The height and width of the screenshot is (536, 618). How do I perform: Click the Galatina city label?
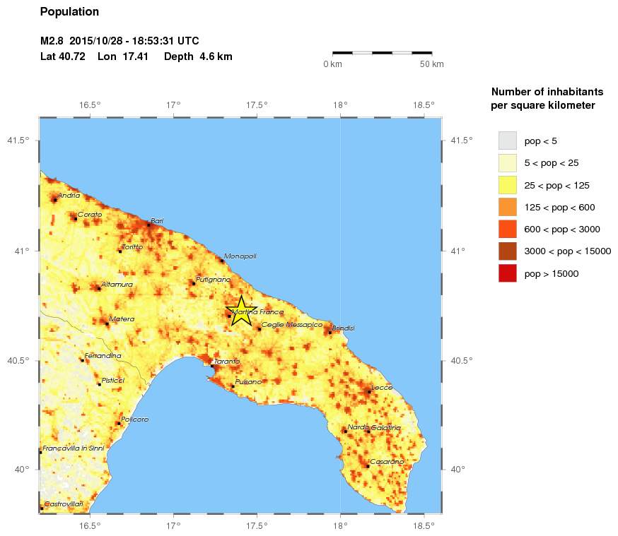pyautogui.click(x=386, y=427)
